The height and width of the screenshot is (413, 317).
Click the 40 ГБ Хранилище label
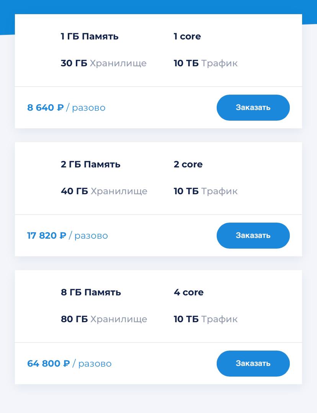click(104, 191)
